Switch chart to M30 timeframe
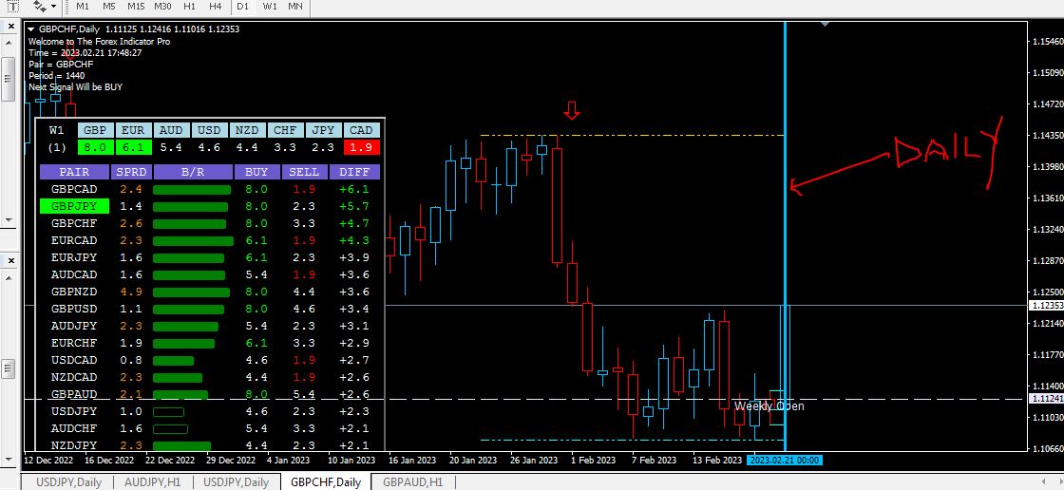Viewport: 1064px width, 490px height. click(x=162, y=6)
